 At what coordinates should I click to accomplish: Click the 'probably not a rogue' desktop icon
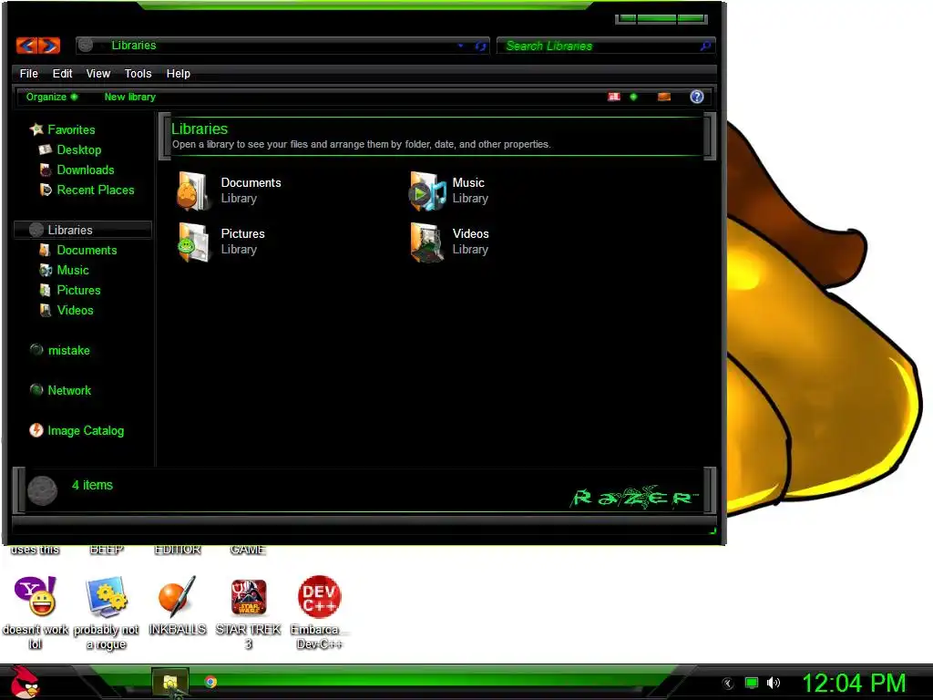(107, 596)
